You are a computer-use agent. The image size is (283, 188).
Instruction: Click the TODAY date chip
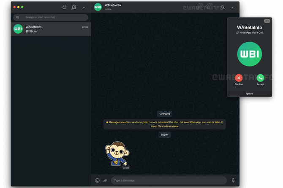pyautogui.click(x=165, y=135)
